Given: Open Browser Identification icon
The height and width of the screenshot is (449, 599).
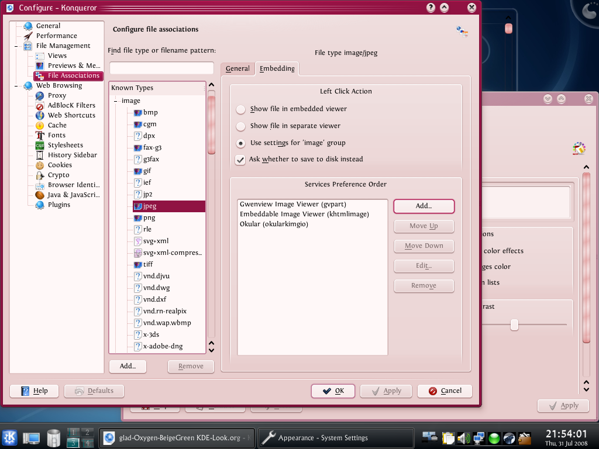Looking at the screenshot, I should 40,185.
